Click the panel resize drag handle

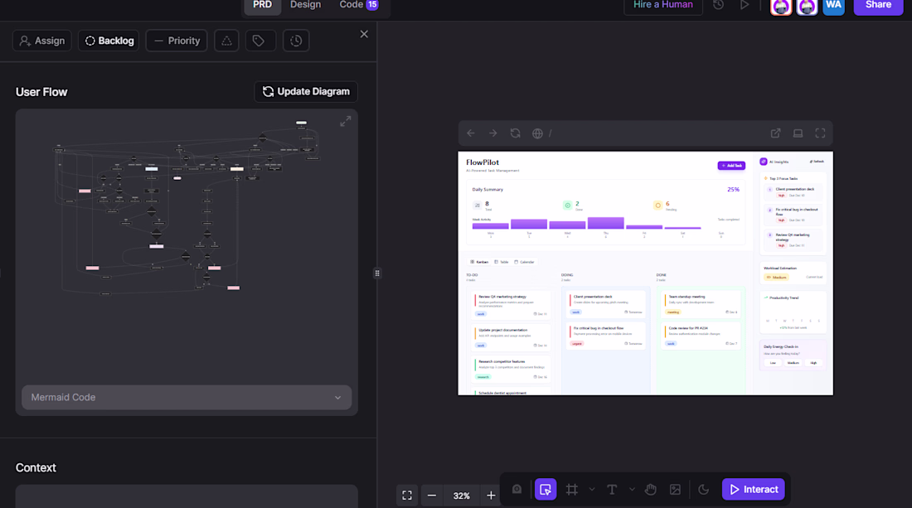377,273
